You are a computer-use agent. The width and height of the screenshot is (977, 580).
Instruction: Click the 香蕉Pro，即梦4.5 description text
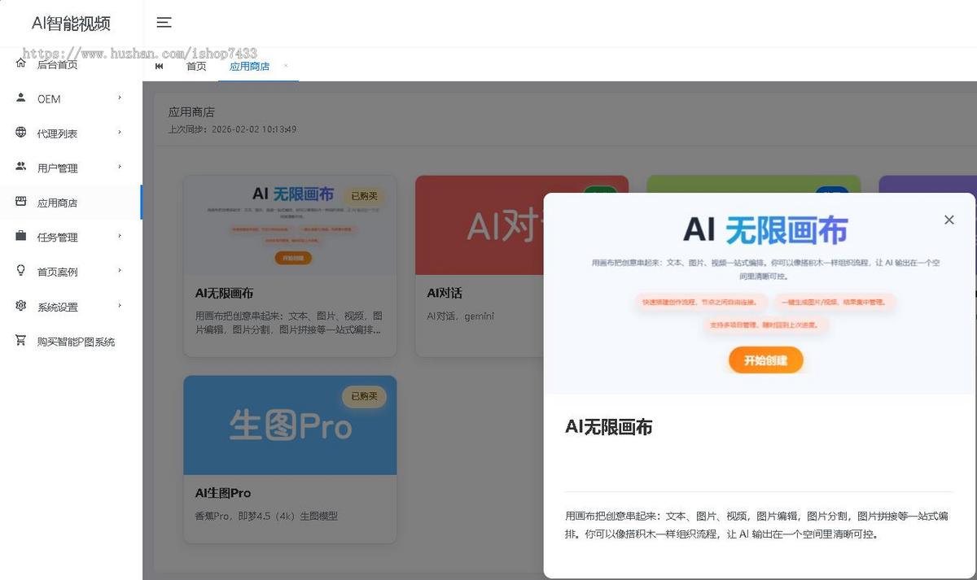point(266,516)
